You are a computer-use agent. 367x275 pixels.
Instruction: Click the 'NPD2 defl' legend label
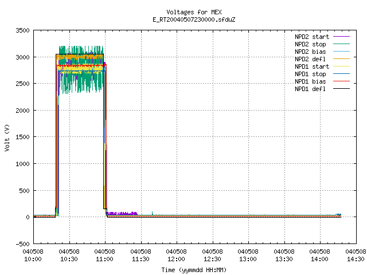(310, 59)
